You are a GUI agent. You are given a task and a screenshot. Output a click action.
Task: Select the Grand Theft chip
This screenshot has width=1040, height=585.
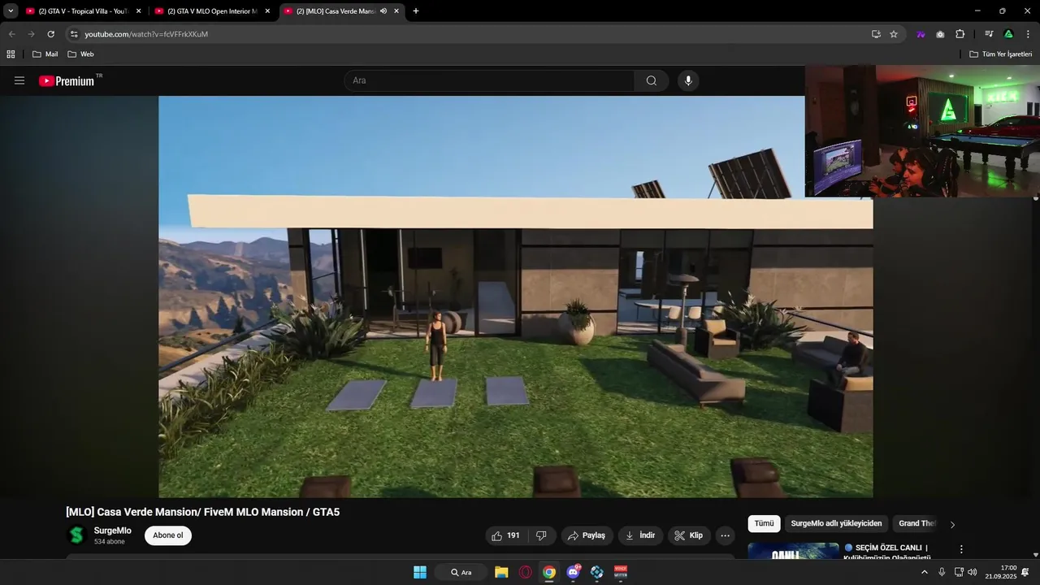(x=916, y=524)
